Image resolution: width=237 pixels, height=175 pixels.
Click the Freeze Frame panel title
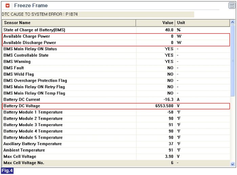[31, 6]
